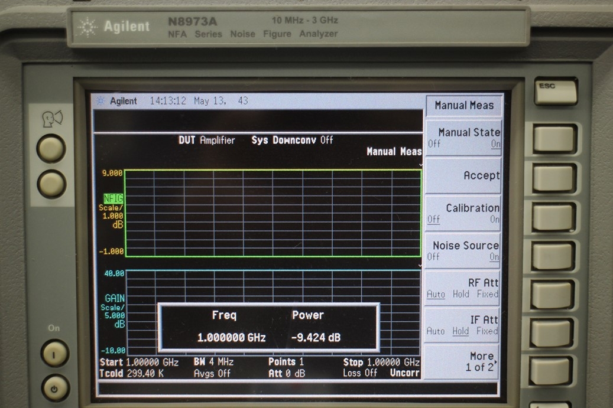Click the Power value -9.424 dB
Image resolution: width=613 pixels, height=408 pixels.
[316, 338]
